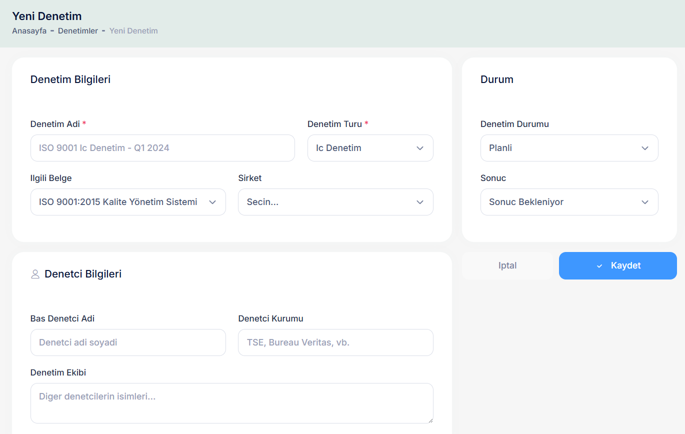The height and width of the screenshot is (434, 685).
Task: Go to Anasayfa breadcrumb link
Action: click(x=29, y=31)
